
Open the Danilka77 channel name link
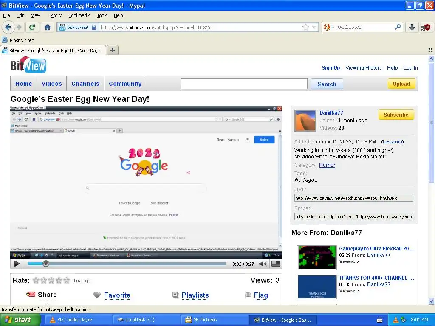pos(331,113)
